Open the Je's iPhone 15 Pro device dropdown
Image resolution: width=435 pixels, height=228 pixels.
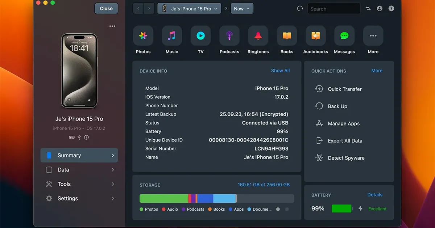click(189, 9)
